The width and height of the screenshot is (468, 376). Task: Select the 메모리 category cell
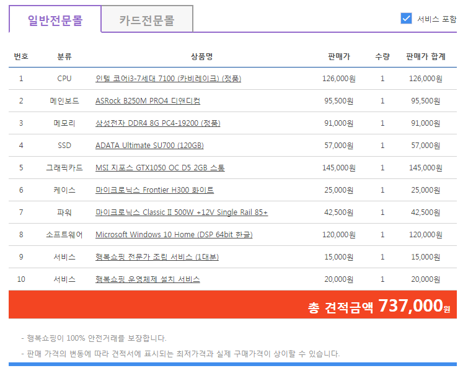[64, 123]
